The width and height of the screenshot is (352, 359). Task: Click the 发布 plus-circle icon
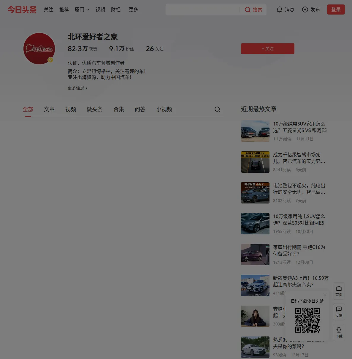[305, 10]
